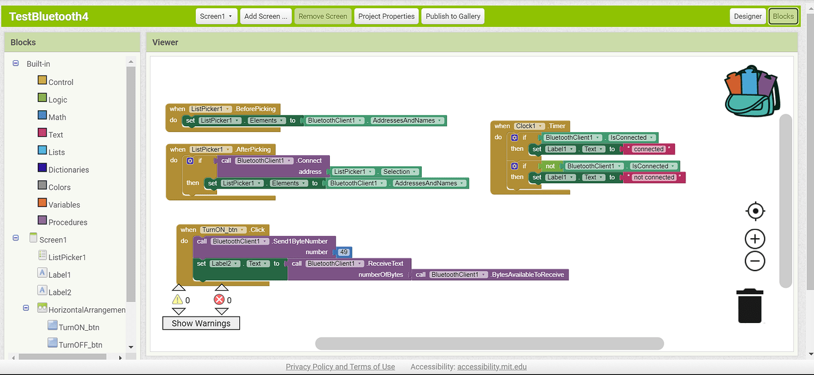Open the Variables blocks drawer
This screenshot has height=375, width=814.
64,204
